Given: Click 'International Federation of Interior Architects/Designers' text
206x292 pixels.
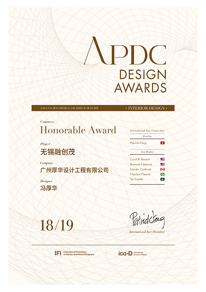Looking at the screenshot, I should tap(79, 253).
